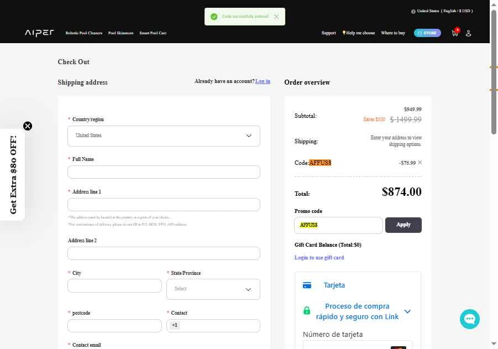Expand the Link fast checkout chevron
Screen dimensions: 498x349
pos(407,311)
